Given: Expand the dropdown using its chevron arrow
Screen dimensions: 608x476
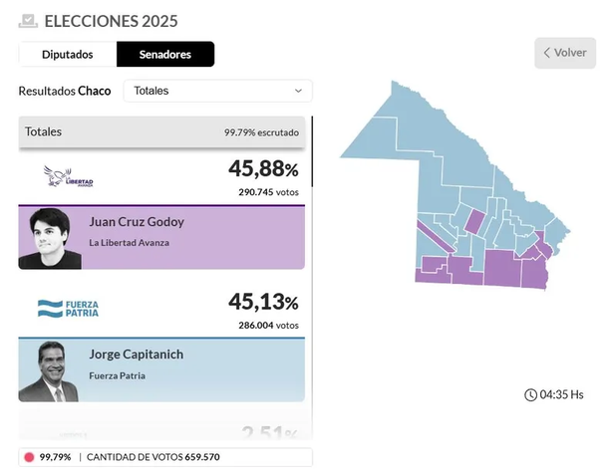Looking at the screenshot, I should tap(298, 91).
